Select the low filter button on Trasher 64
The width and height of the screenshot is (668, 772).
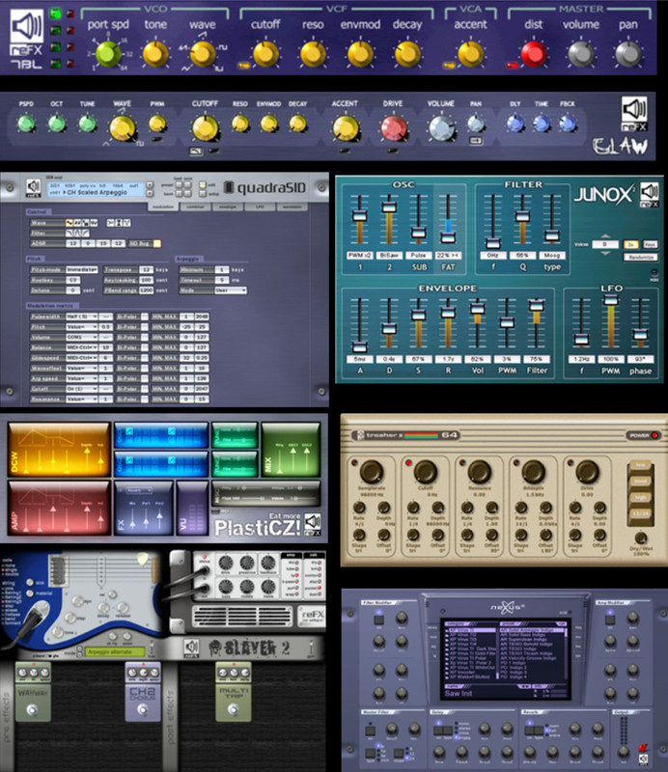click(640, 465)
